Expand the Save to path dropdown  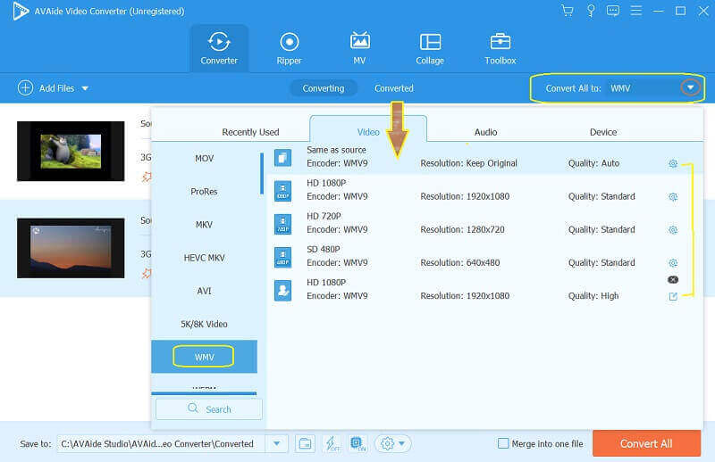(276, 443)
